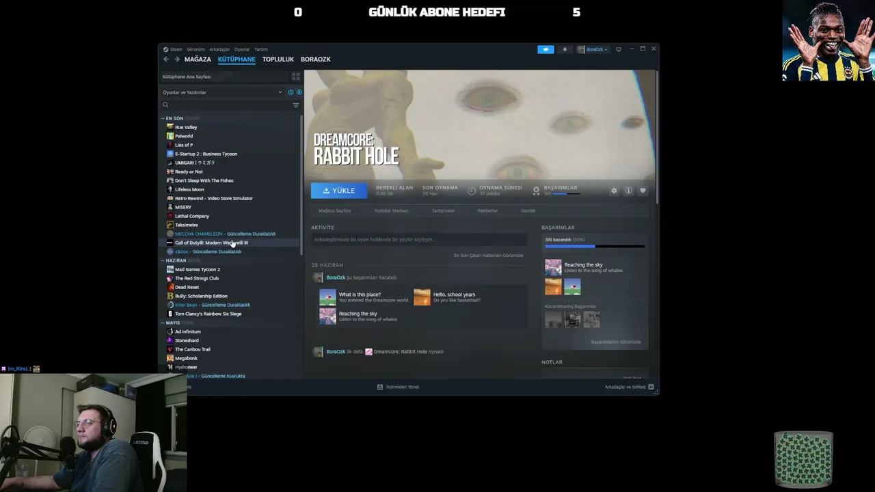Show game info icon

628,191
